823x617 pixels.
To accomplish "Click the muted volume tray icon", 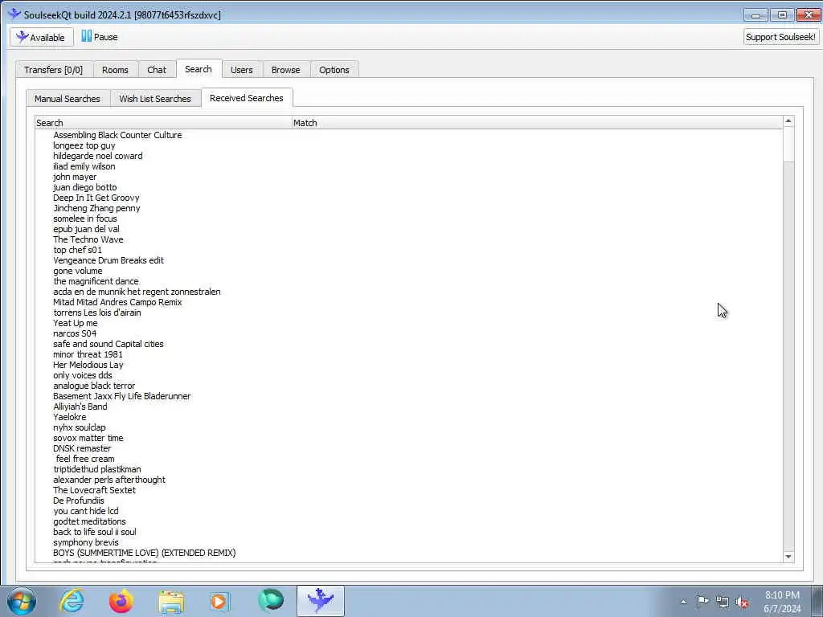I will (742, 603).
